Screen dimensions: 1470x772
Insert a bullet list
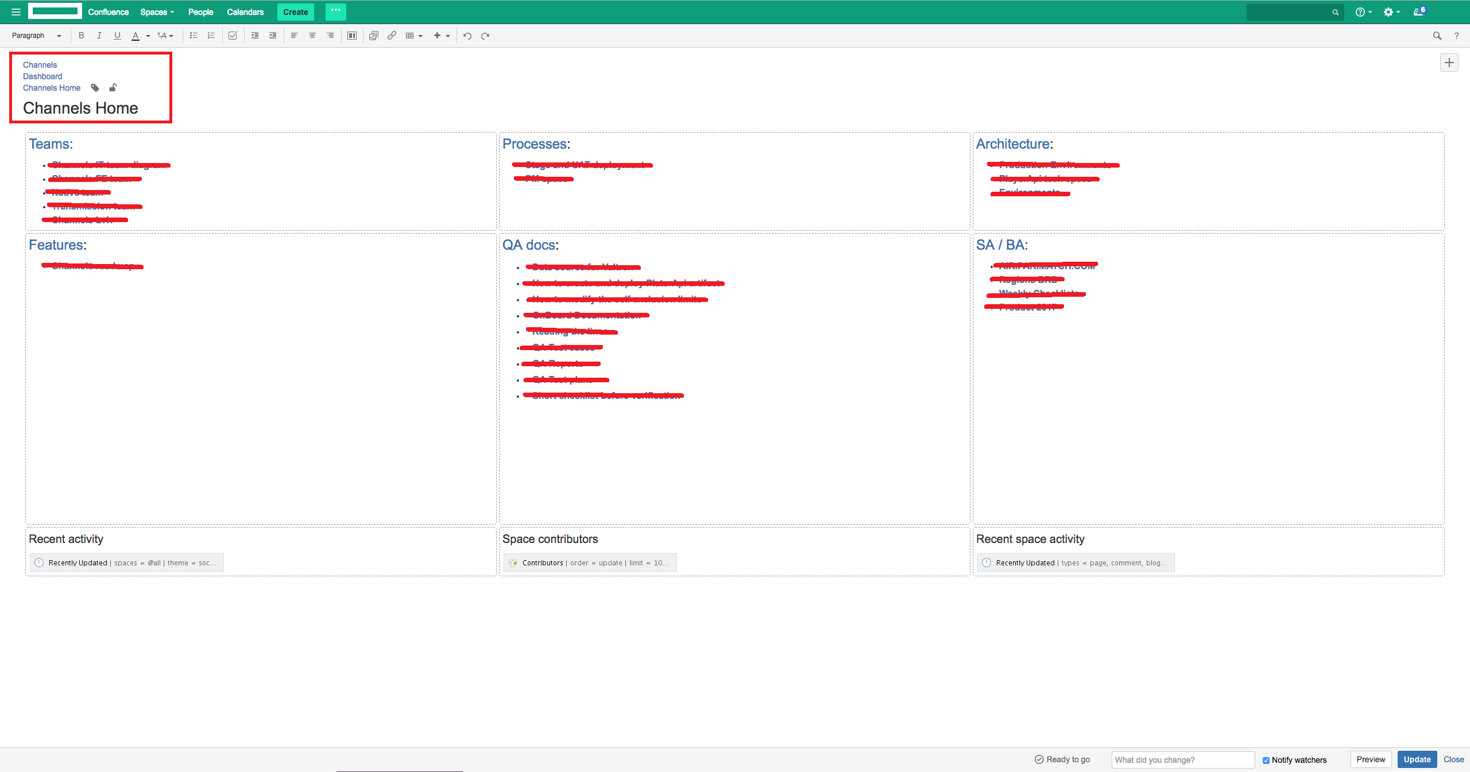194,36
